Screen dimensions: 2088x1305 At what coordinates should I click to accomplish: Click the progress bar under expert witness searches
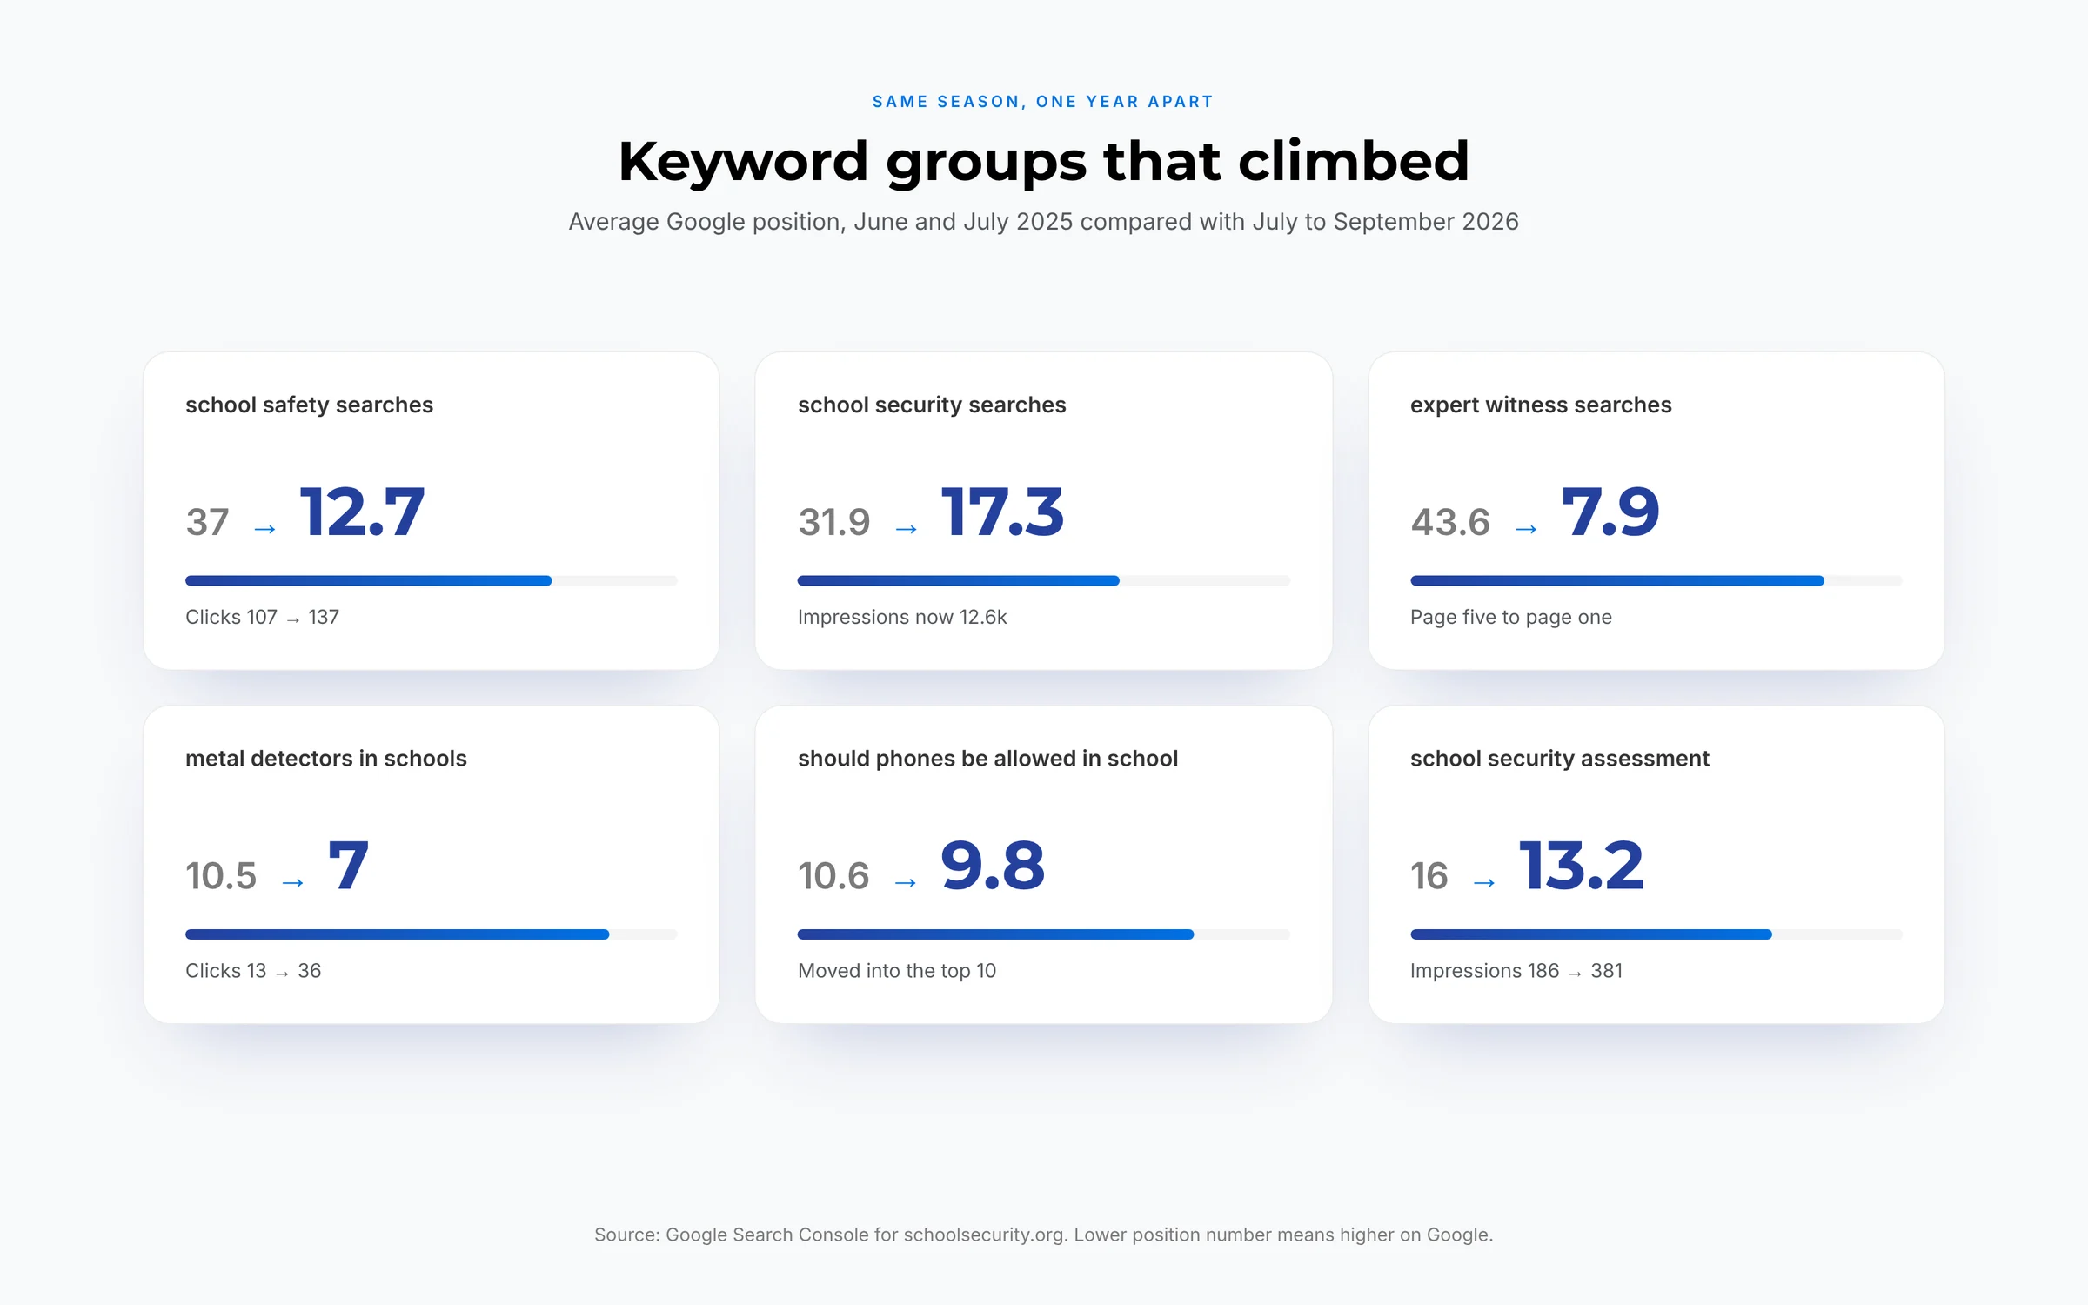(x=1656, y=580)
